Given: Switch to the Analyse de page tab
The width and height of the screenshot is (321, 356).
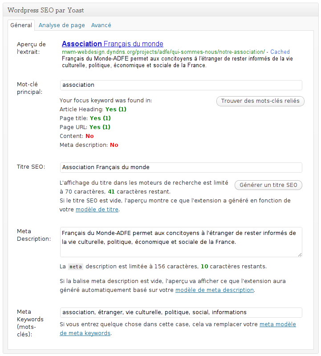Looking at the screenshot, I should click(61, 25).
